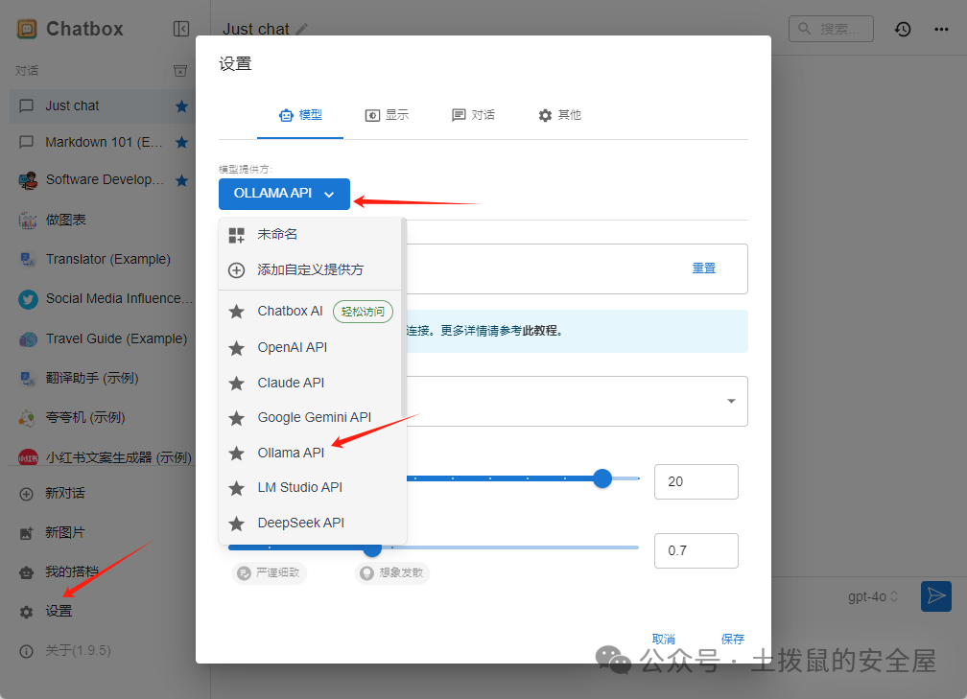The image size is (967, 699).
Task: Click the 轻松访问 badge
Action: point(363,312)
